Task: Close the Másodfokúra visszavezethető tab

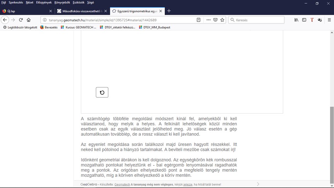Action: (x=106, y=11)
